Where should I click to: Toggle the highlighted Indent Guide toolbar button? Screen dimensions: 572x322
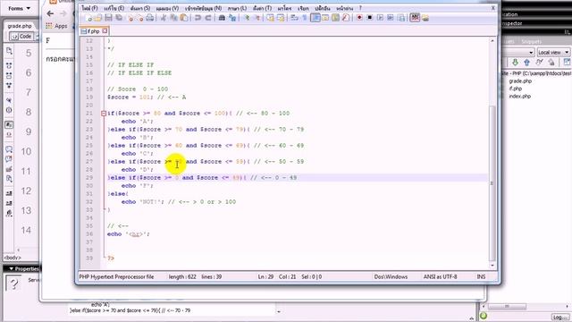pos(315,18)
